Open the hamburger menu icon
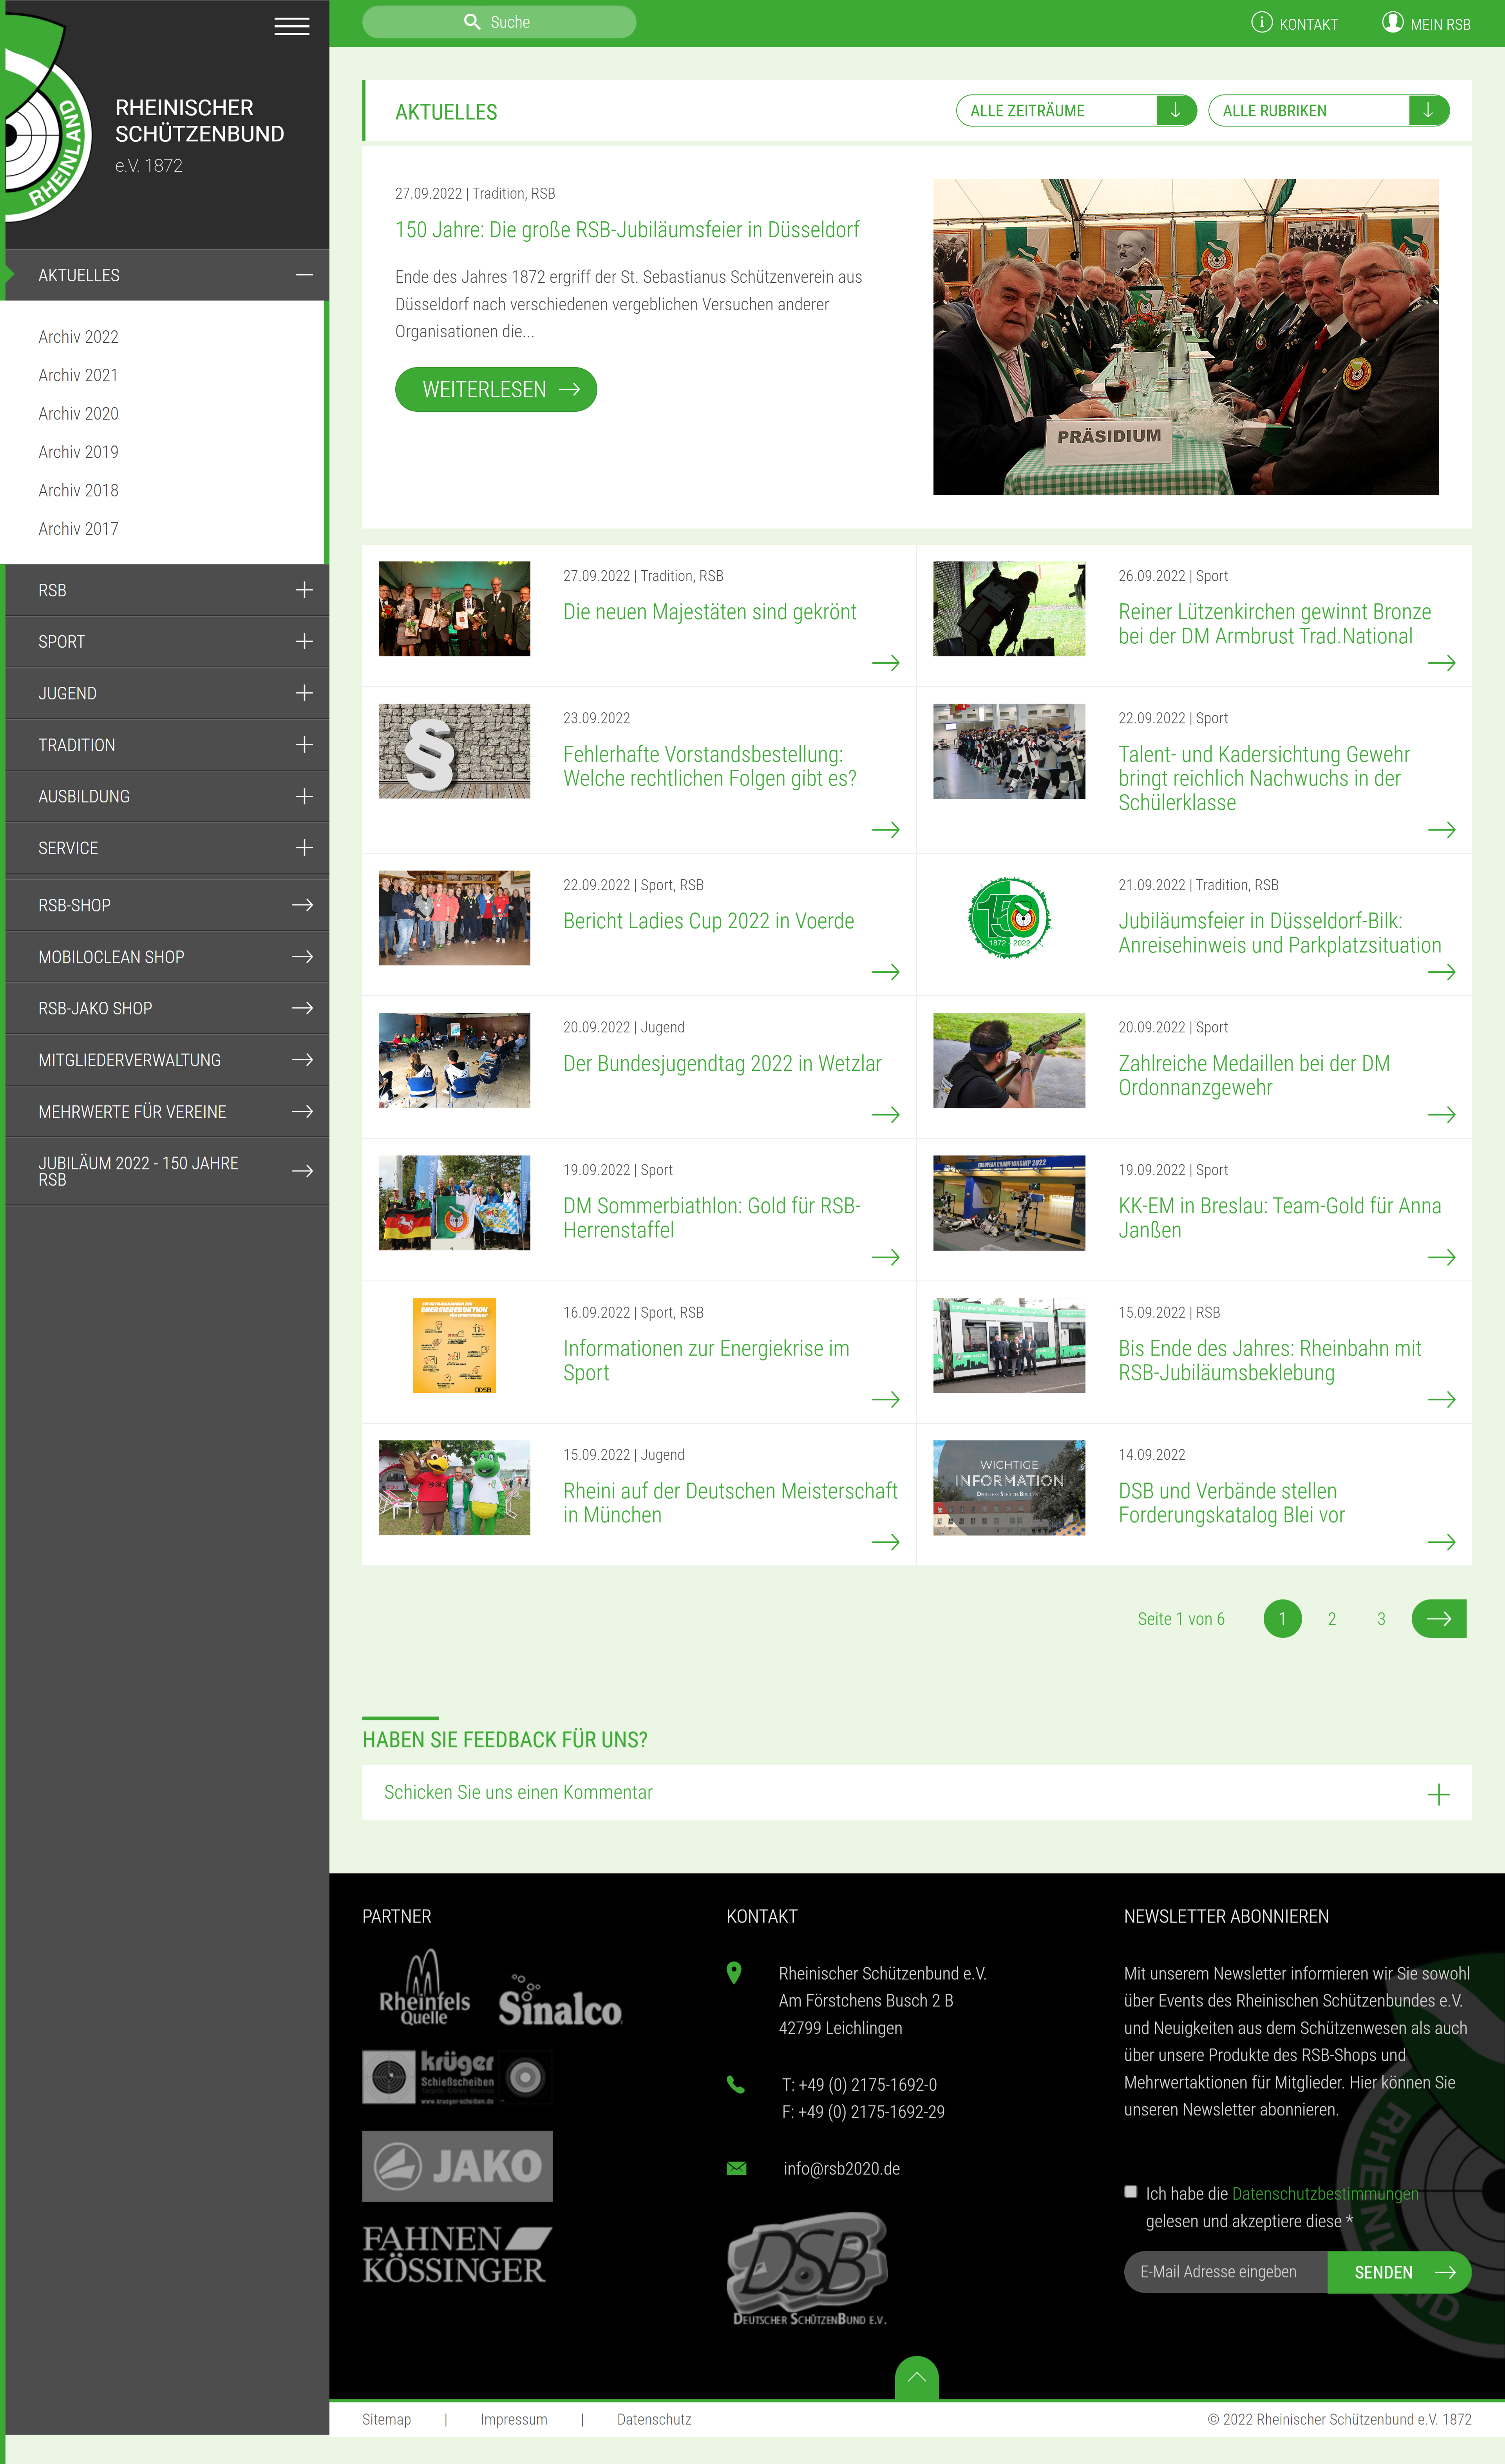Viewport: 1505px width, 2464px height. (x=292, y=27)
